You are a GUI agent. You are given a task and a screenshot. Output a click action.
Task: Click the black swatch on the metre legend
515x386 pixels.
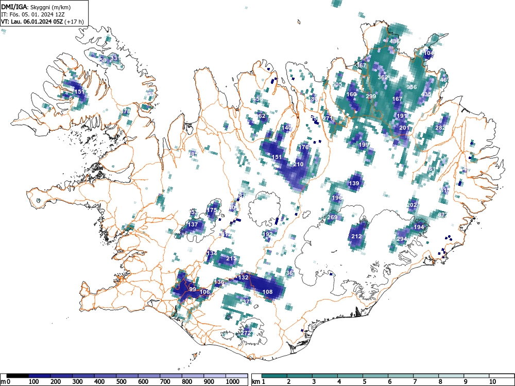tap(18, 376)
